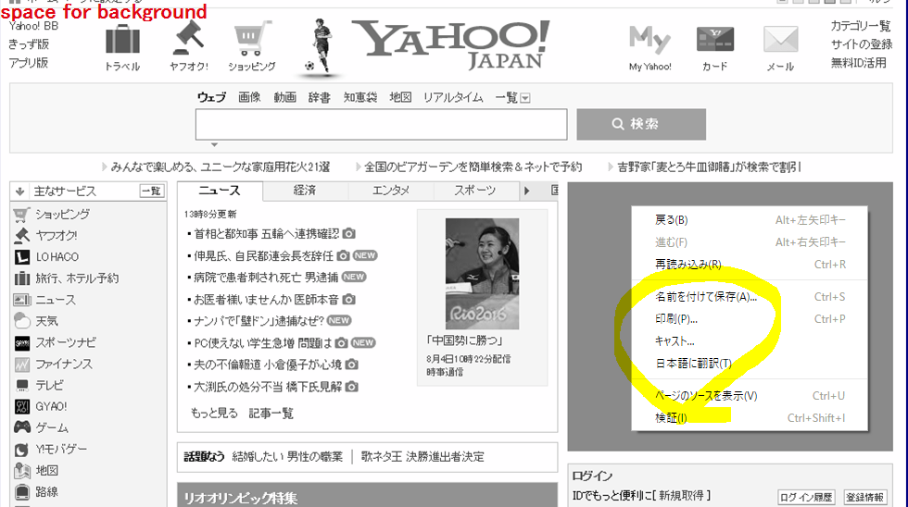Select the 画像 search tab

point(249,97)
